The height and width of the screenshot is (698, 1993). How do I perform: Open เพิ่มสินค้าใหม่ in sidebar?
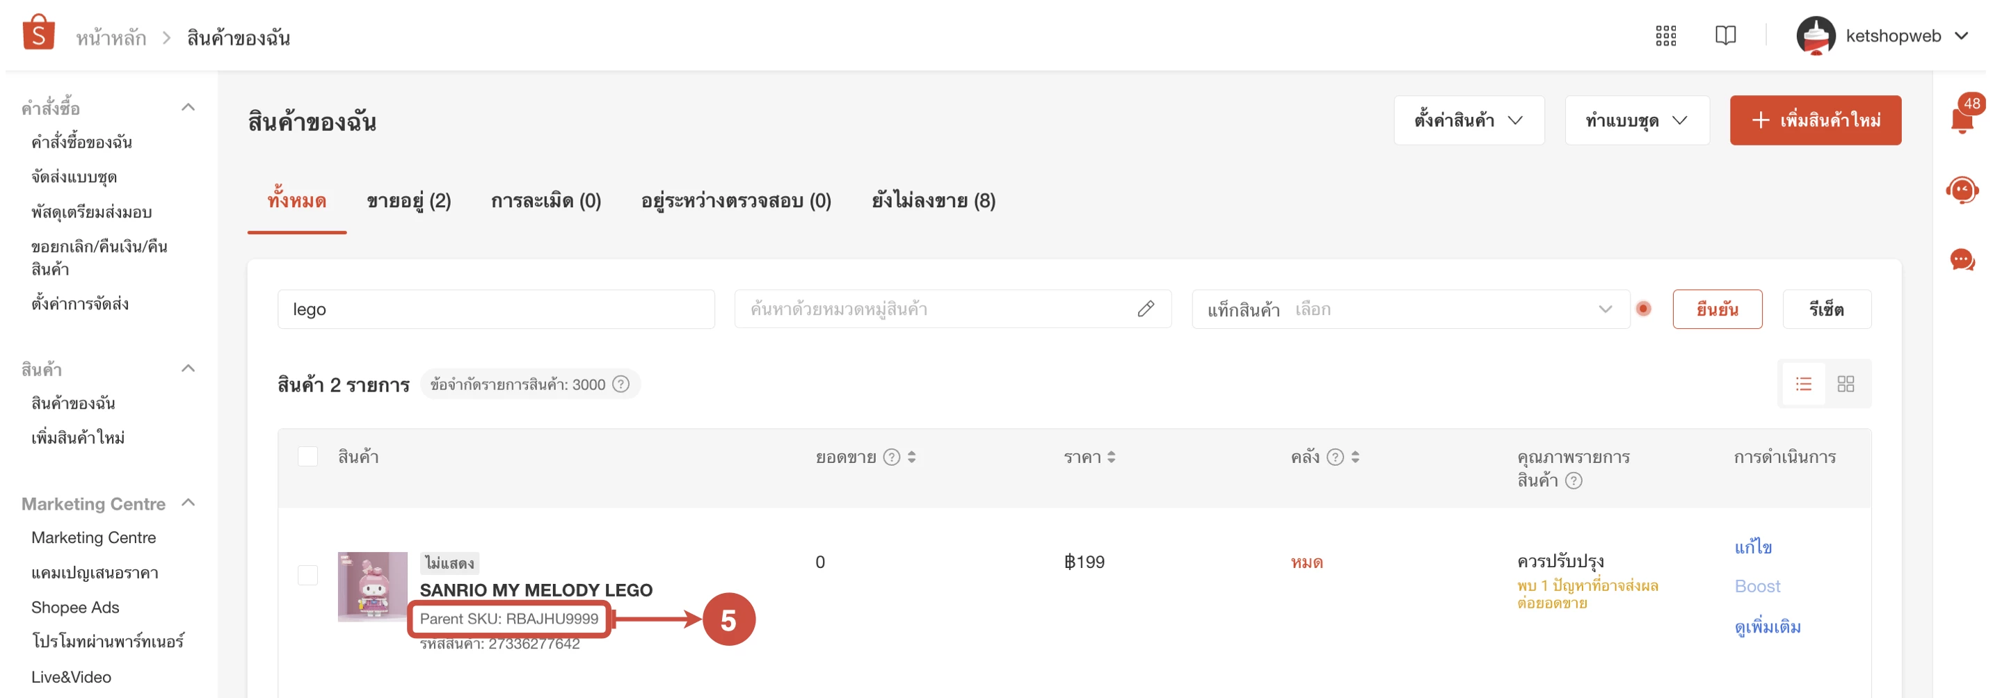tap(77, 437)
